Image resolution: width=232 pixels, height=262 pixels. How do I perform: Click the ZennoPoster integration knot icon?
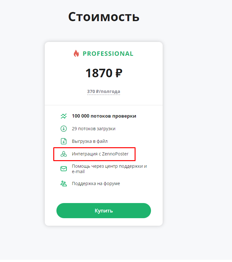coord(64,154)
